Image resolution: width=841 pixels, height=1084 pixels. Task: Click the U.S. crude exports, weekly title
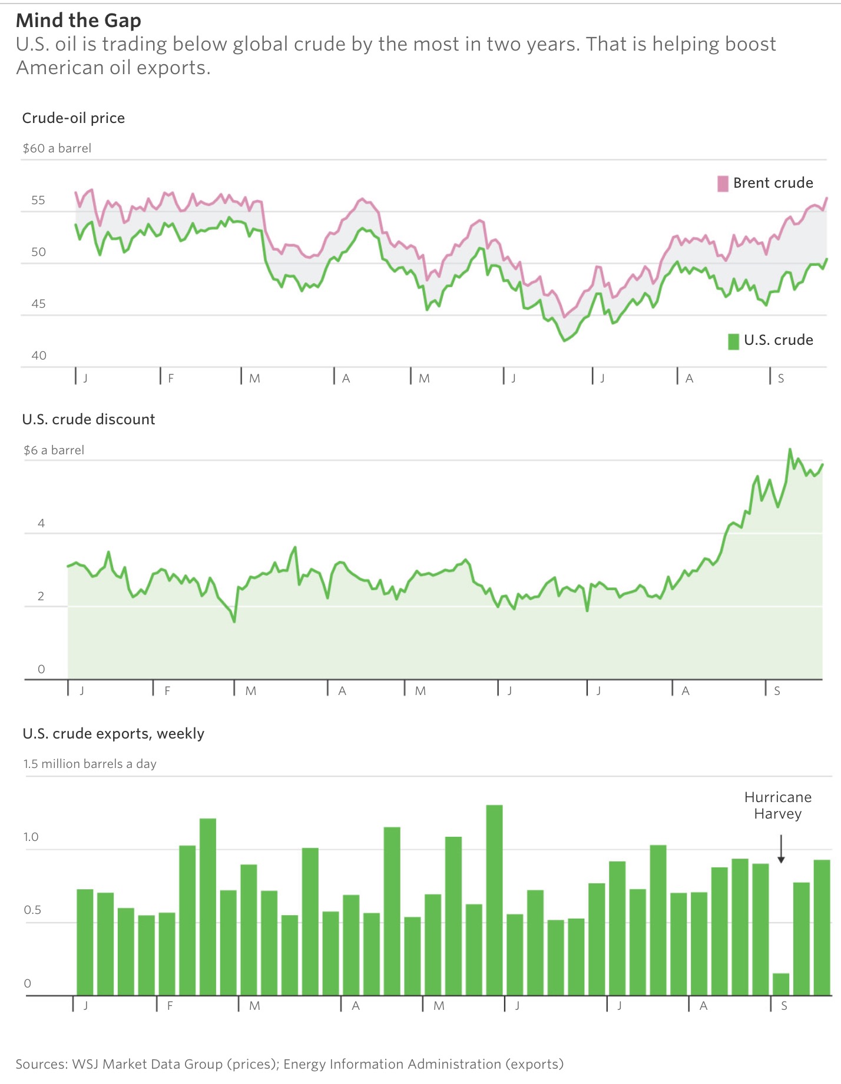[113, 734]
